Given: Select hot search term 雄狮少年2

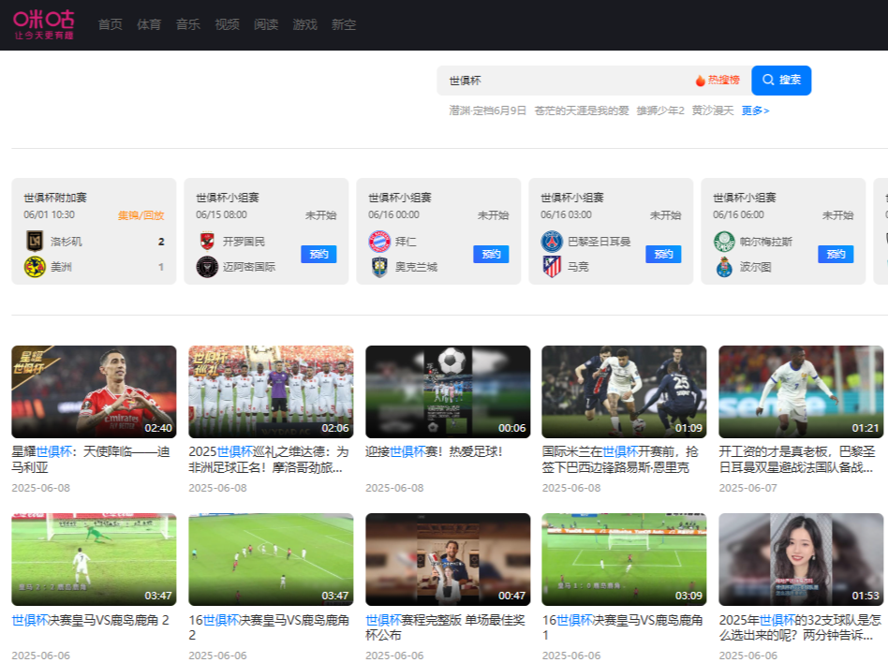Looking at the screenshot, I should [x=660, y=110].
